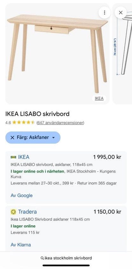The width and height of the screenshot is (132, 269).
Task: Open the desk dimensions image on right
Action: click(122, 54)
